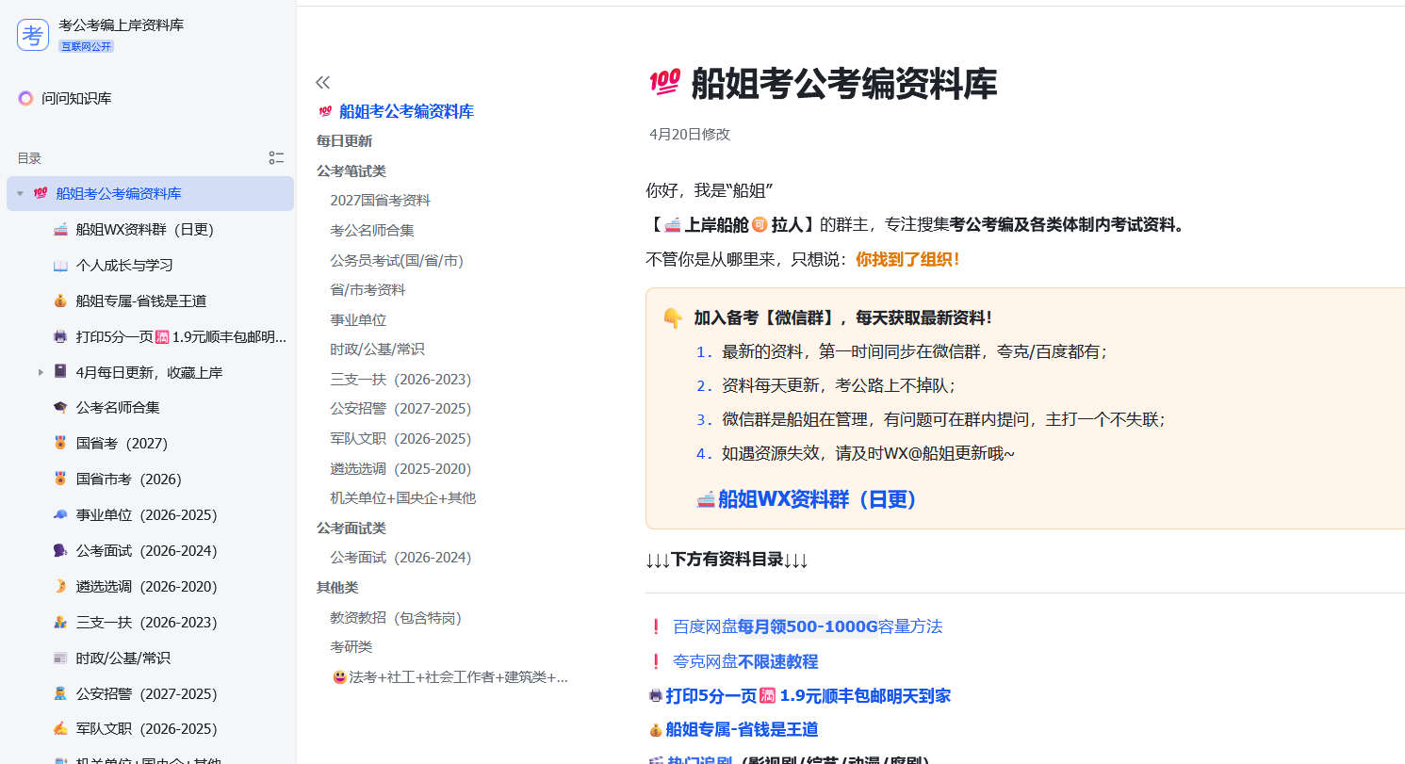Jump to 船姐考公考编资料库 outline heading
Screen dimensions: 1405x764
click(406, 111)
